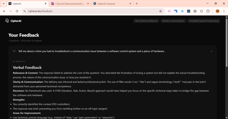Click the "response was brief" bullet point
Viewport: 228px width, 119px height.
pos(60,109)
